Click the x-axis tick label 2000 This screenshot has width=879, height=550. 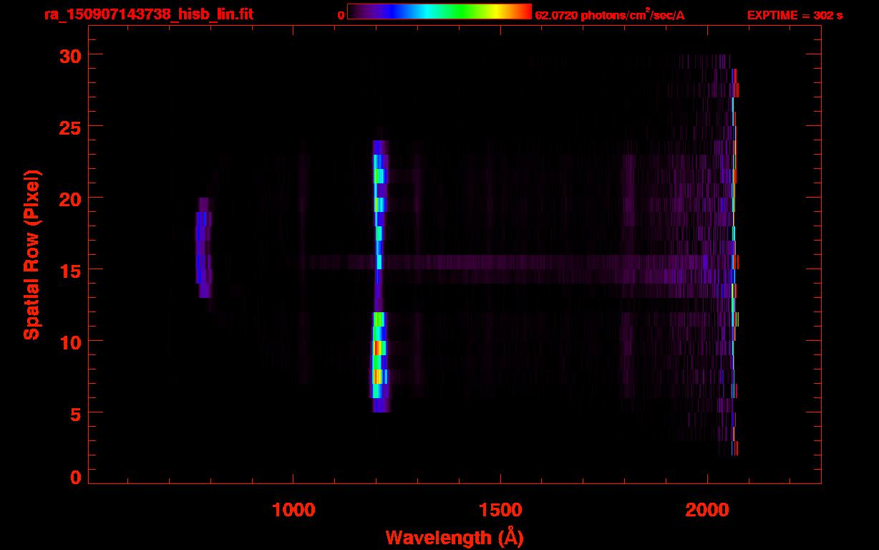(x=707, y=509)
